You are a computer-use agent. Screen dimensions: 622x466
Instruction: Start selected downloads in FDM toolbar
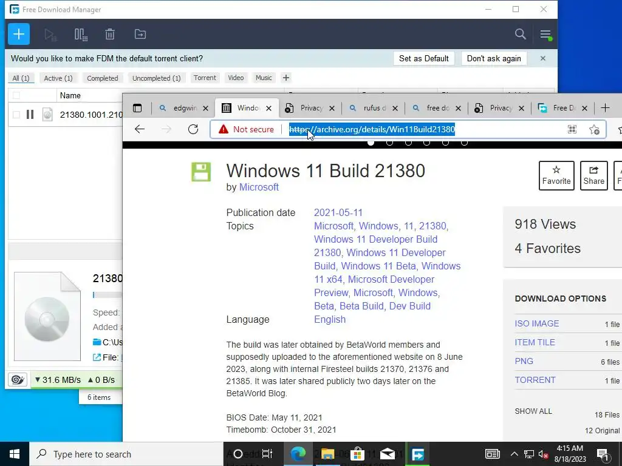[x=50, y=35]
